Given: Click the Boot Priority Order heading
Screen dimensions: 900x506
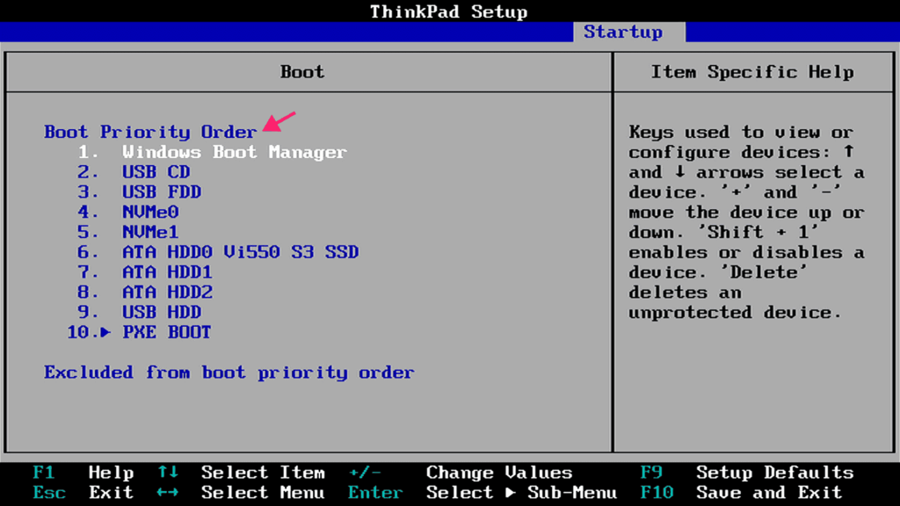Looking at the screenshot, I should [150, 132].
